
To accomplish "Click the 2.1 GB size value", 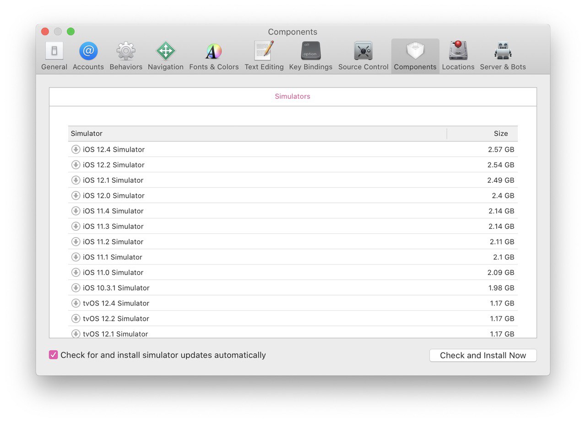I will pyautogui.click(x=504, y=257).
